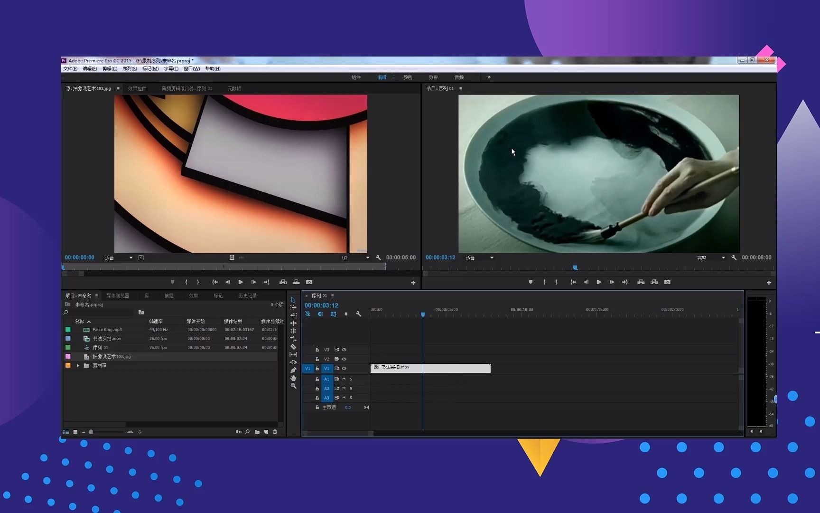Viewport: 820px width, 513px height.
Task: Mute audio track A1
Action: click(344, 379)
